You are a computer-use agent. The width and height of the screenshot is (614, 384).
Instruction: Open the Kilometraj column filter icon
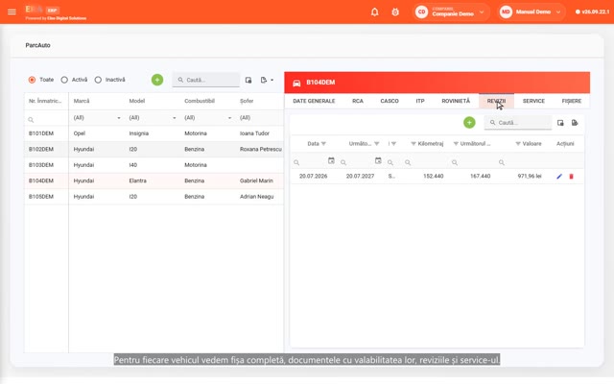(413, 144)
